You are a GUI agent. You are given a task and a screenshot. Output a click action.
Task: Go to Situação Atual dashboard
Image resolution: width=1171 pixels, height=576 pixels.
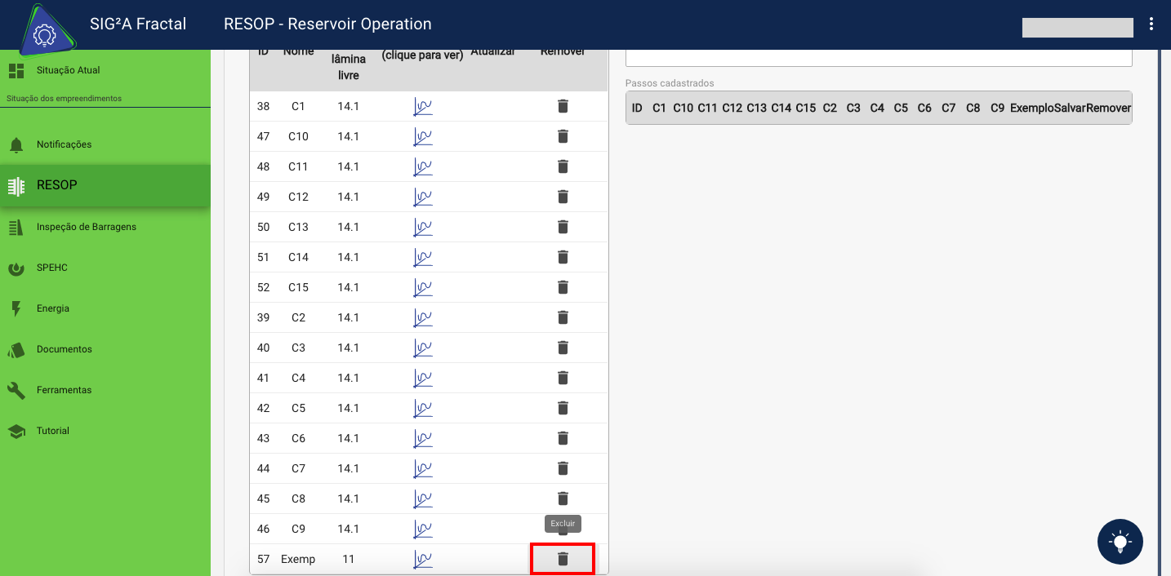[x=68, y=70]
